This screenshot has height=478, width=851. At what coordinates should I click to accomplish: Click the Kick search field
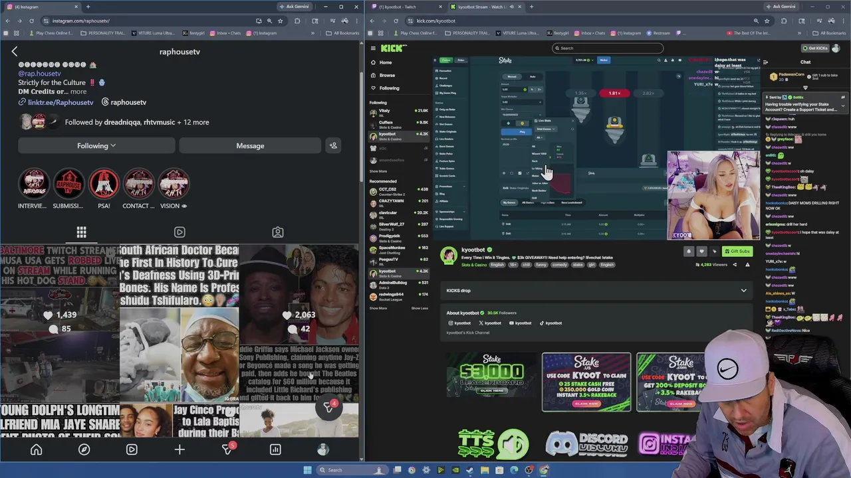608,48
